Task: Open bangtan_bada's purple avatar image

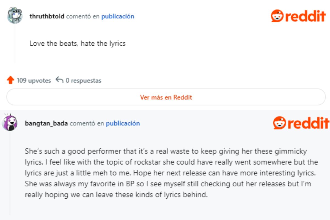Action: tap(10, 123)
